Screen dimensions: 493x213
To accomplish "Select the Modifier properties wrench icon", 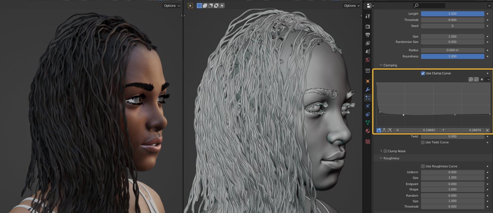I will (368, 89).
